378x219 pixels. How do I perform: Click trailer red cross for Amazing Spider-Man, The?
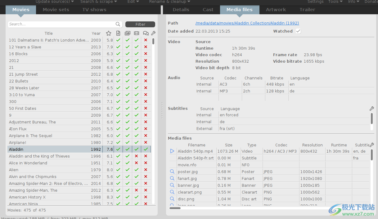coord(137,190)
